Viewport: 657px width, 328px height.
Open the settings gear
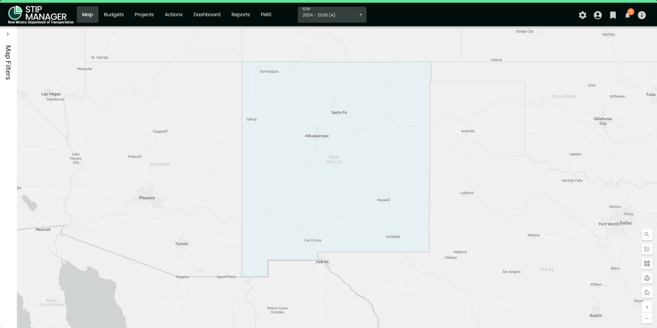tap(583, 15)
